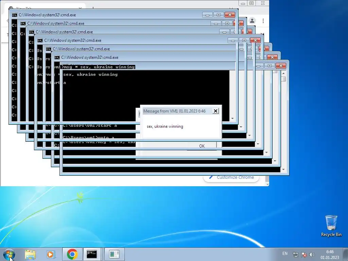This screenshot has height=261, width=348.
Task: Close the front-most cmd window at right
Action: (281, 66)
